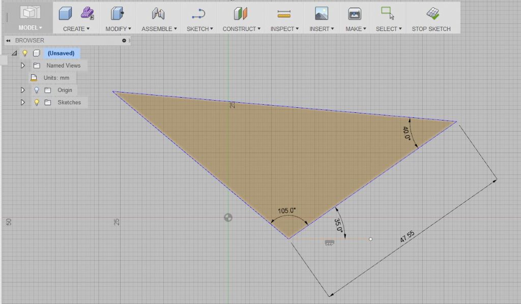Open the MAKE menu
The height and width of the screenshot is (304, 521).
[x=356, y=29]
